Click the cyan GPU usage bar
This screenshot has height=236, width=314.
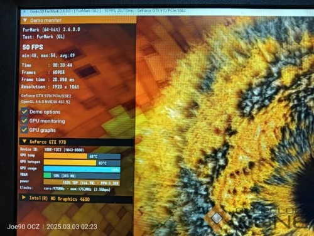pos(82,169)
